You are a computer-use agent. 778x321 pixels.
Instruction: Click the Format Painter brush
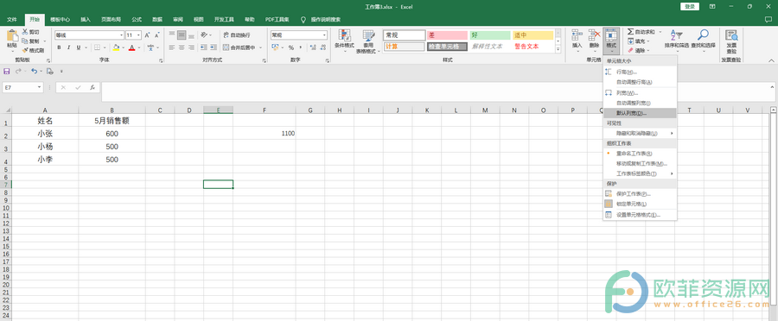(25, 50)
